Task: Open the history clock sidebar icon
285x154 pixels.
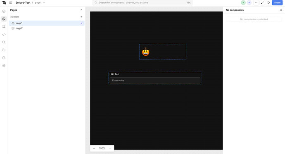Action: (x=4, y=58)
